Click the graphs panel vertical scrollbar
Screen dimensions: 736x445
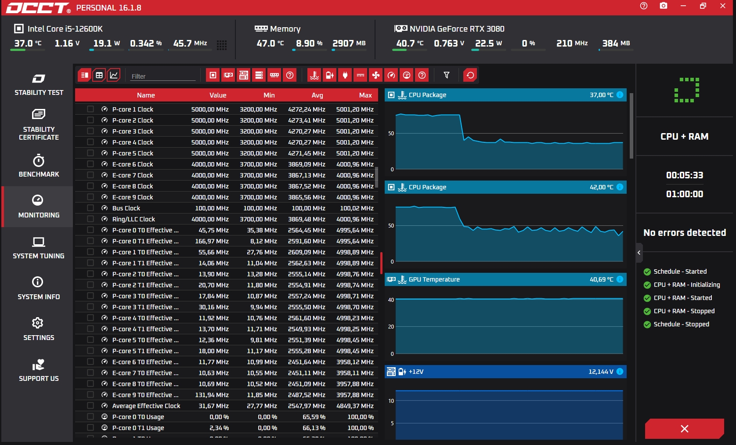[631, 126]
